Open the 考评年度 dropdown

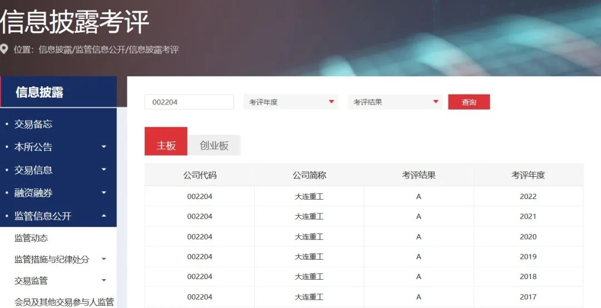pyautogui.click(x=291, y=102)
